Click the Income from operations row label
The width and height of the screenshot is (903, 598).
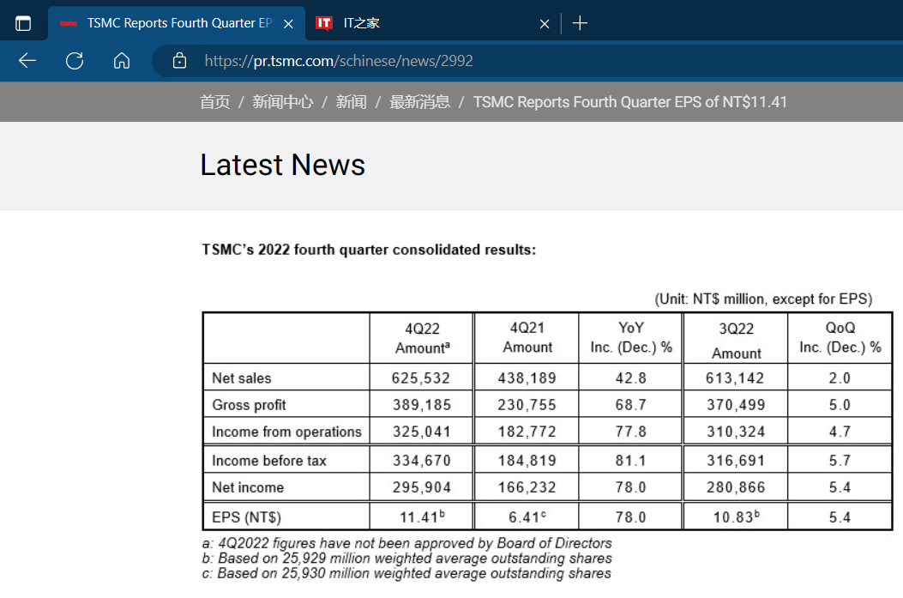[286, 432]
